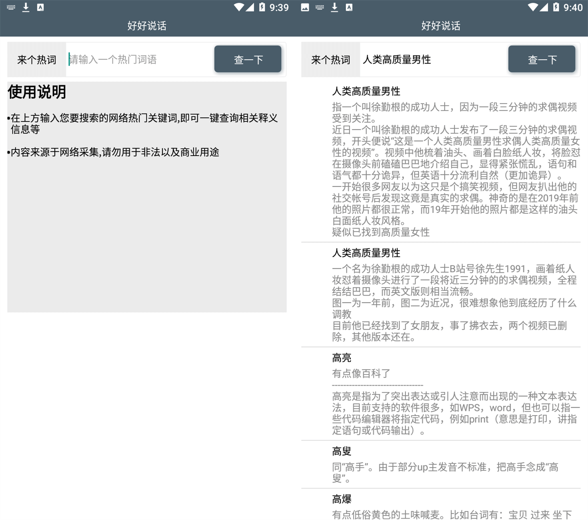The height and width of the screenshot is (520, 588).
Task: Tap the second screen's download arrow icon
Action: tap(334, 7)
